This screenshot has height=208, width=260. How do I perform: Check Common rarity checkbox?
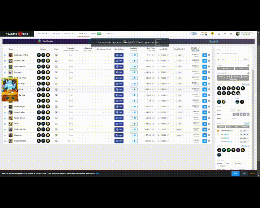[x=218, y=142]
